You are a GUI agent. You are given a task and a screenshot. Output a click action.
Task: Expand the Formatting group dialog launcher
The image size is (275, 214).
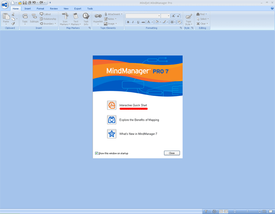click(x=181, y=28)
